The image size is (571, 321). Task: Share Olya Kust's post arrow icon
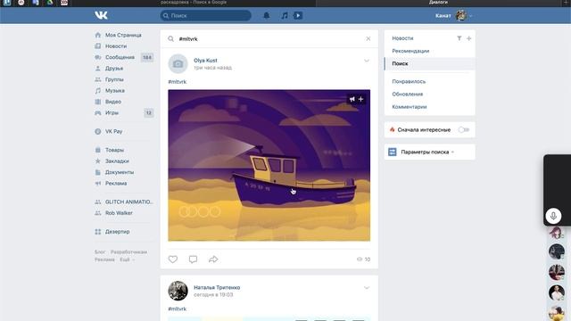tap(213, 259)
